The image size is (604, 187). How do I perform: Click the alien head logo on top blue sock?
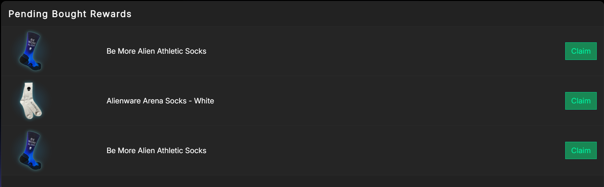coord(31,49)
